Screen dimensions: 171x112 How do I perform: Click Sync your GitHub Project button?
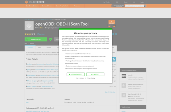click(x=118, y=6)
